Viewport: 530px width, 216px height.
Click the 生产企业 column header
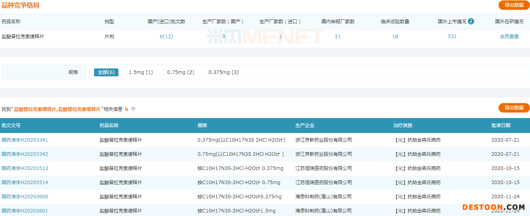click(x=305, y=126)
